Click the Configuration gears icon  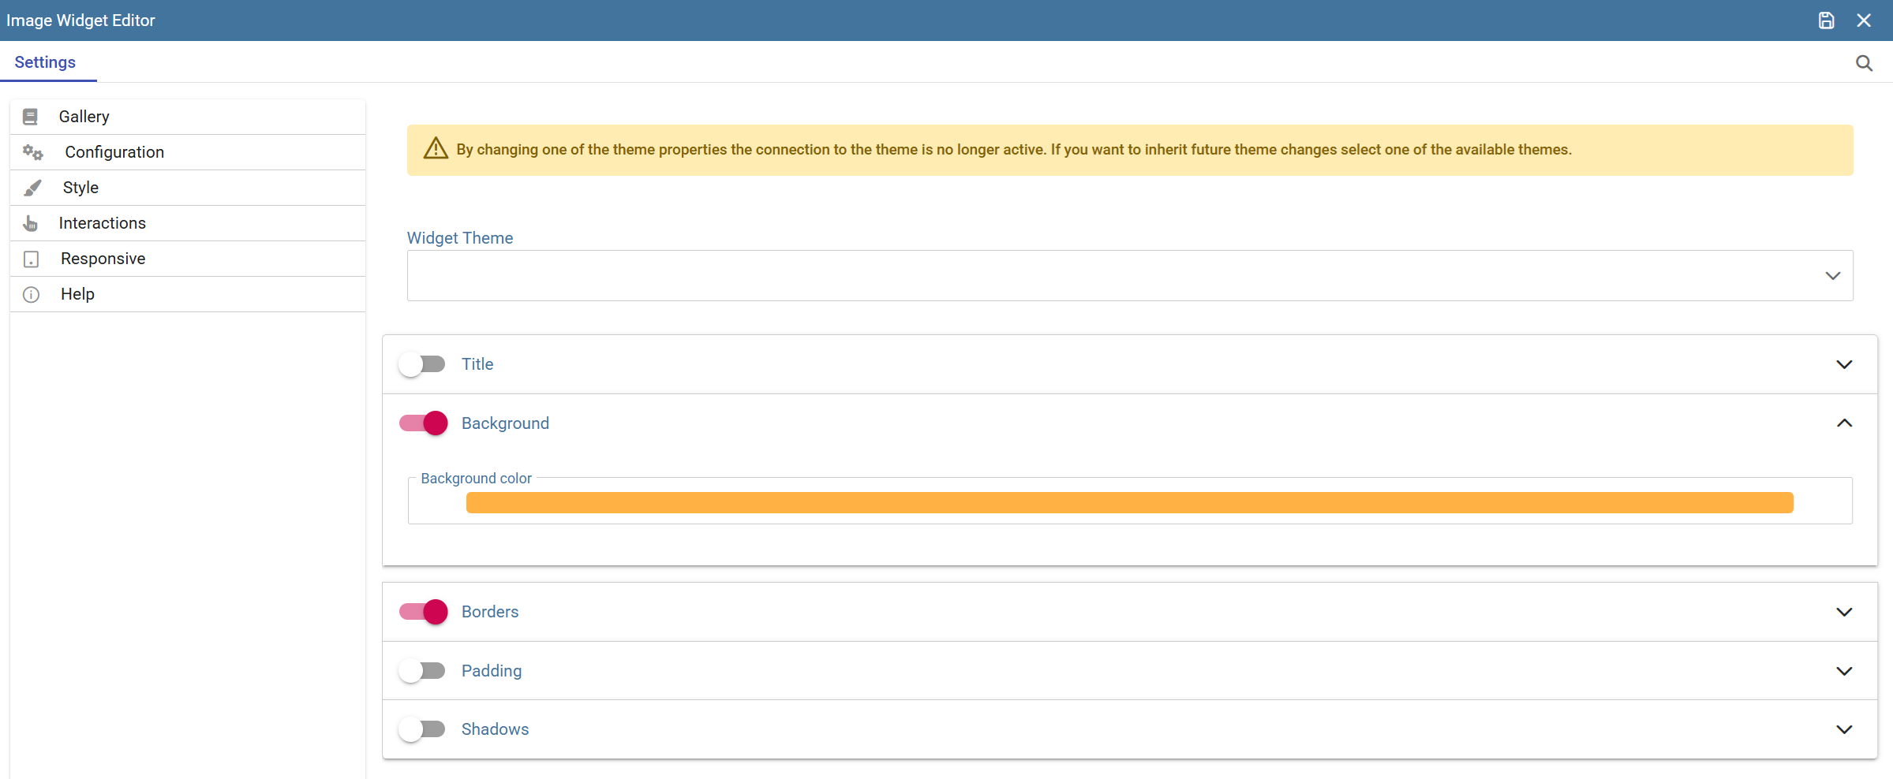point(32,152)
